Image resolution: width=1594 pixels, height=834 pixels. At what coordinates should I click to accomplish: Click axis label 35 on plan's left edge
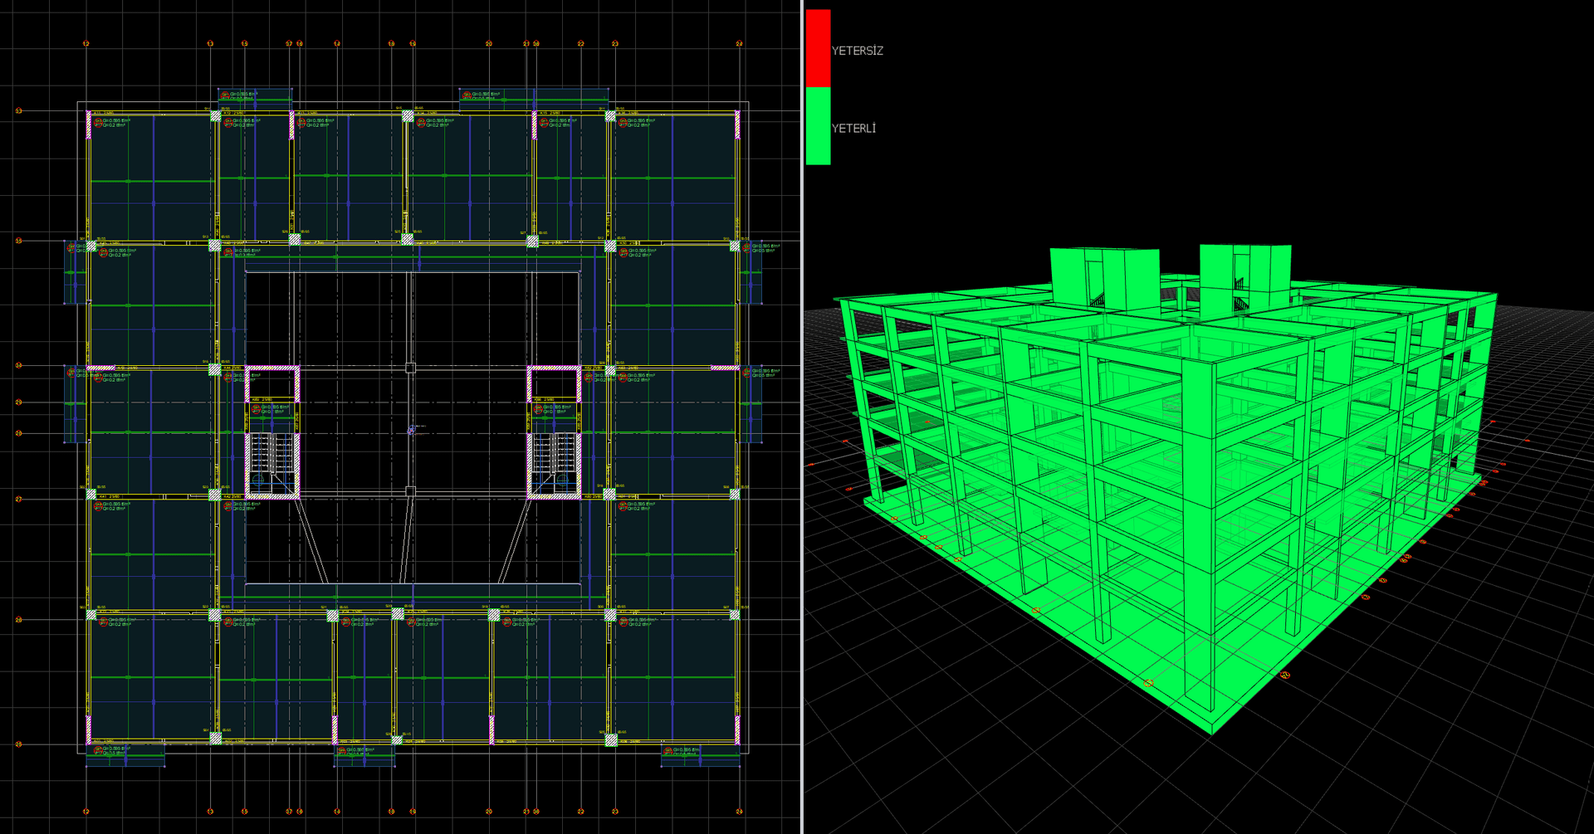19,241
